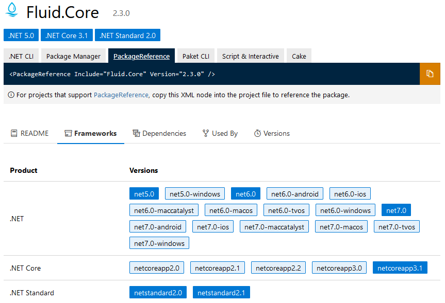Show the Used By tab
This screenshot has height=303, width=445.
[x=220, y=133]
